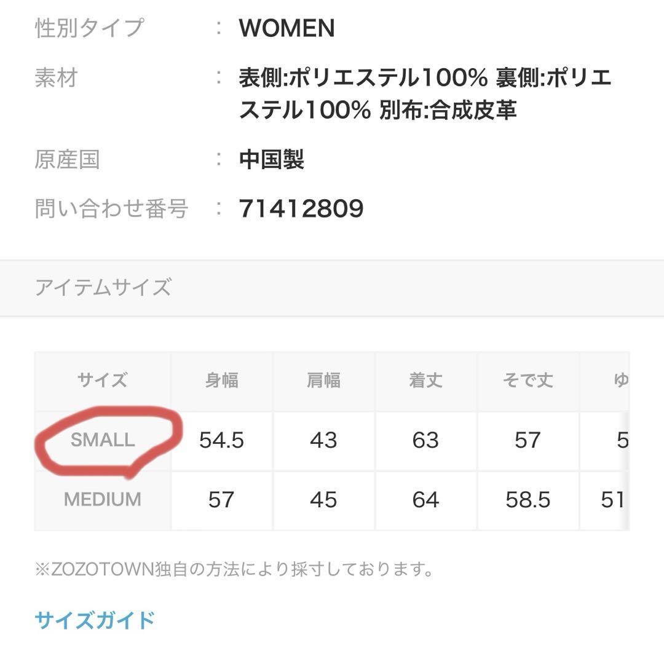Click the サイズ column header
Viewport: 664px width, 664px height.
pyautogui.click(x=103, y=381)
